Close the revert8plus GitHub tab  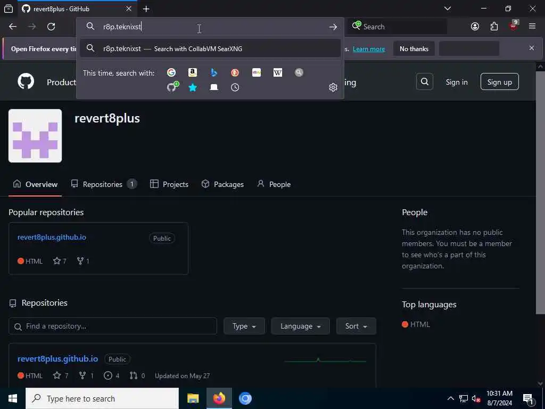coord(129,9)
